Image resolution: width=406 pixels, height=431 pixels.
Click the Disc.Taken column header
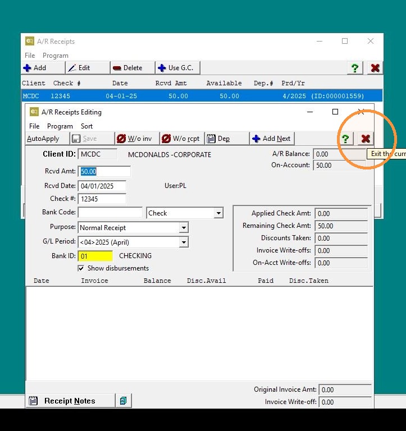(309, 281)
